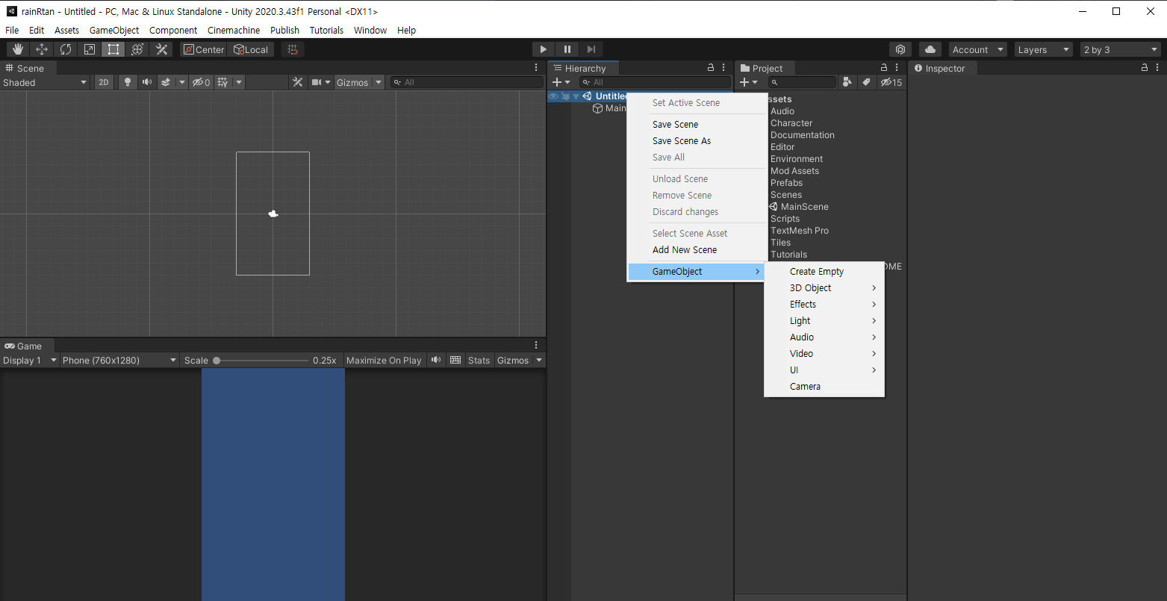Mute audio in Game view
The height and width of the screenshot is (601, 1167).
[436, 360]
